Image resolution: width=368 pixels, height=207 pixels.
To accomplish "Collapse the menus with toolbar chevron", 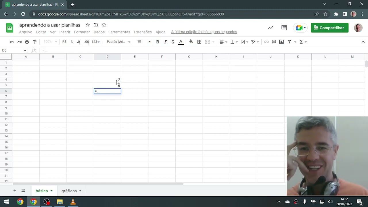I will point(363,42).
